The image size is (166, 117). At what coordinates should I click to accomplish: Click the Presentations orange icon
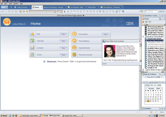(74, 41)
